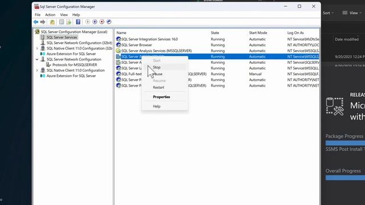Click the SQL Full-text service icon
This screenshot has width=365, height=205.
(119, 74)
